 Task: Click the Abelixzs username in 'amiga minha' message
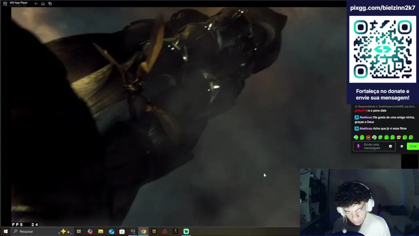pyautogui.click(x=365, y=117)
